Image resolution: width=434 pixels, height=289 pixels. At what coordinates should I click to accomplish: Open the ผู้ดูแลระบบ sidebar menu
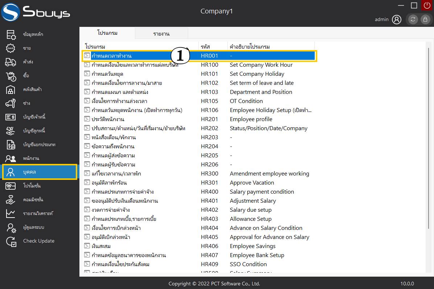pos(34,227)
